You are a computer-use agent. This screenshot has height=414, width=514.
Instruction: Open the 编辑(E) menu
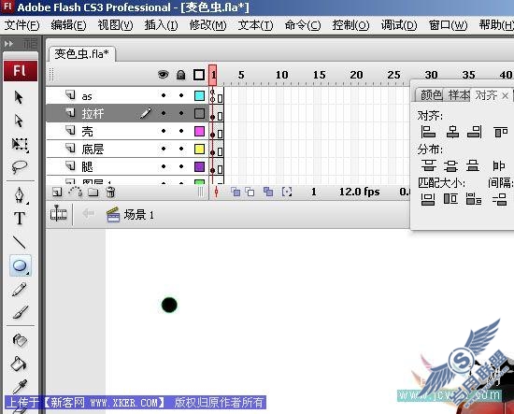68,25
